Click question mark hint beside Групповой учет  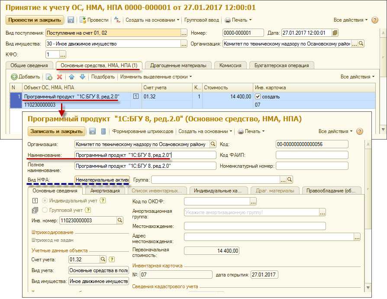(88, 210)
